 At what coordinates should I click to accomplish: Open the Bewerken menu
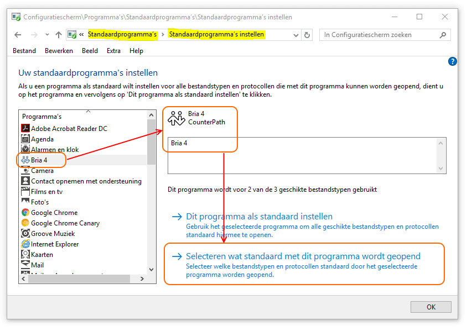click(x=59, y=51)
